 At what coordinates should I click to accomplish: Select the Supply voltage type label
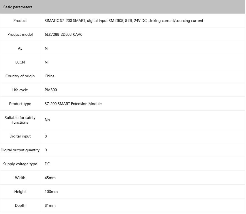click(x=20, y=164)
